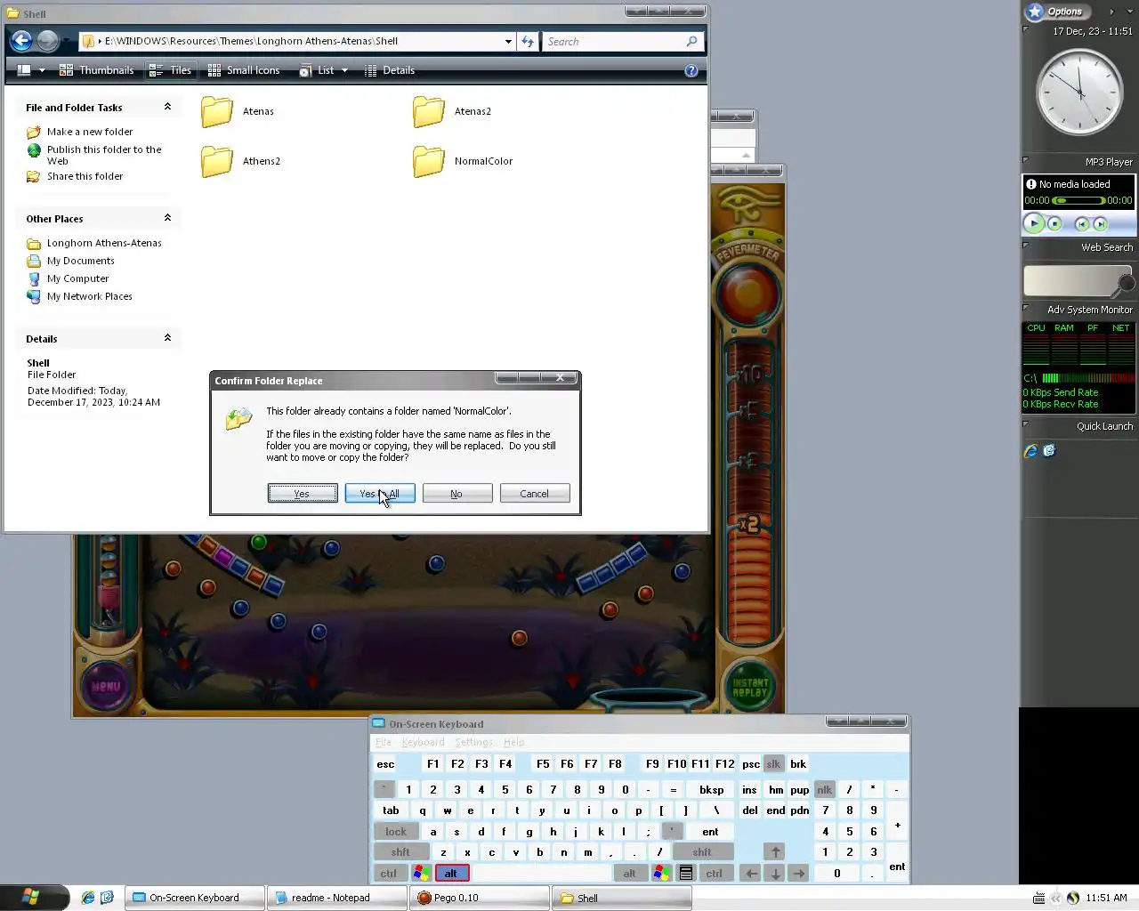The image size is (1139, 911).
Task: Launch Internet Explorer from sidebar Quick Launch
Action: point(1030,451)
